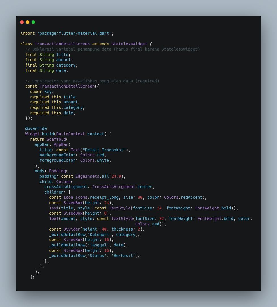Click the comment starting with Deklarasi variabel
The image size is (277, 307).
[113, 49]
